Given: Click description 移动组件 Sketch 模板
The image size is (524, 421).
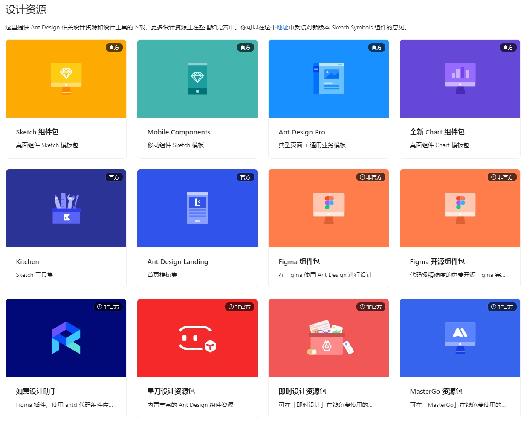Looking at the screenshot, I should pos(176,145).
